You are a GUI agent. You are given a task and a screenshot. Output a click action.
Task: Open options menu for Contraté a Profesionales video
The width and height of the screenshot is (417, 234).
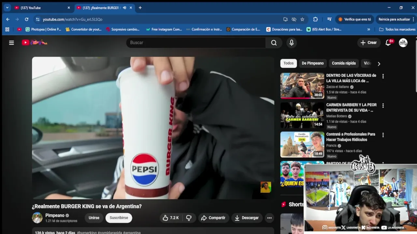tap(383, 135)
